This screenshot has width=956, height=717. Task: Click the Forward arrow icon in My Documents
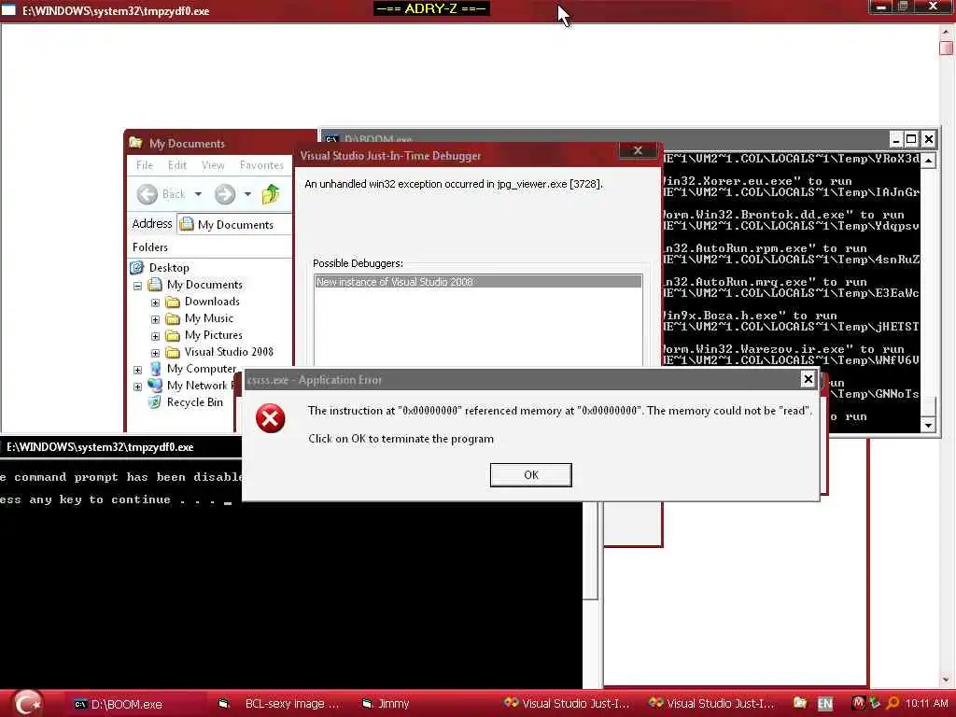(225, 194)
